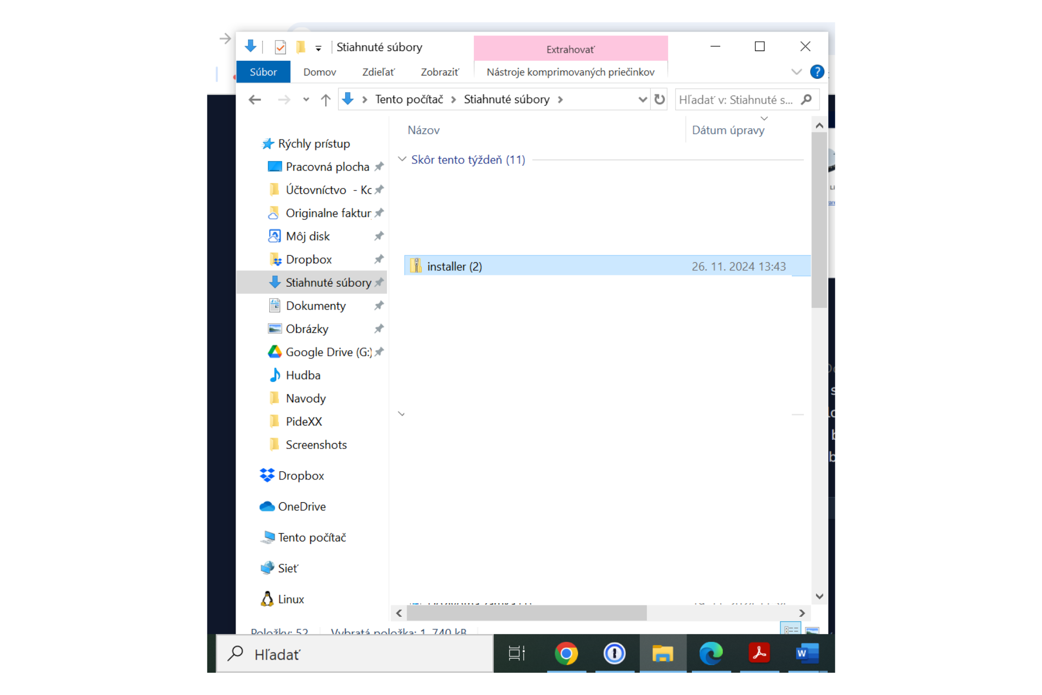This screenshot has height=695, width=1042.
Task: Click the search magnifier icon in Explorer
Action: (807, 99)
